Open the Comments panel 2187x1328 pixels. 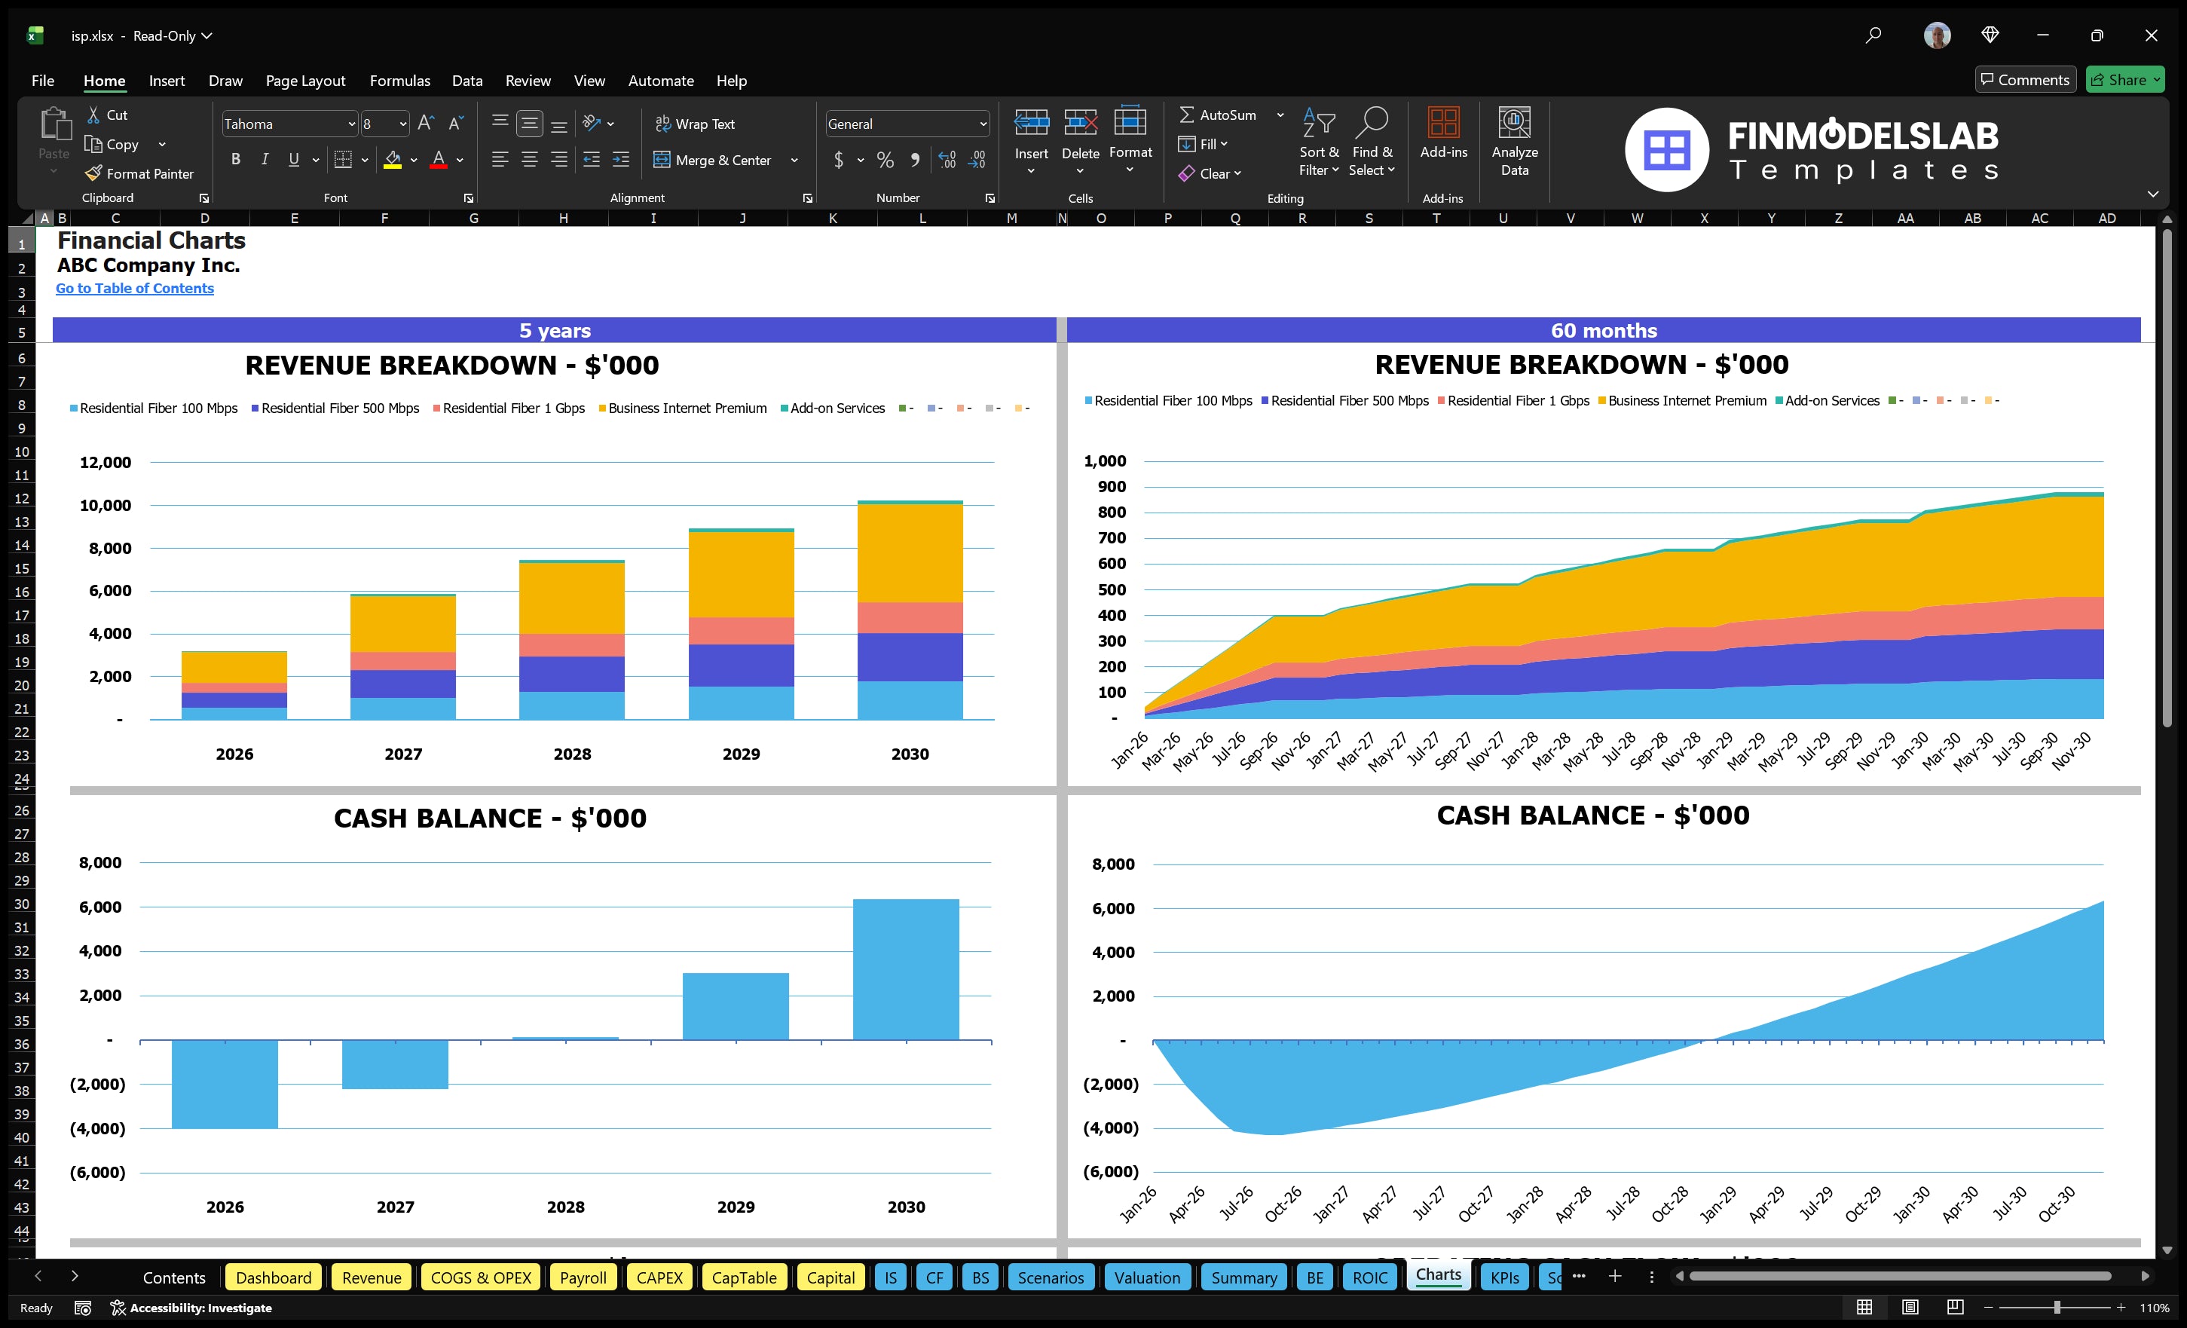click(2026, 79)
